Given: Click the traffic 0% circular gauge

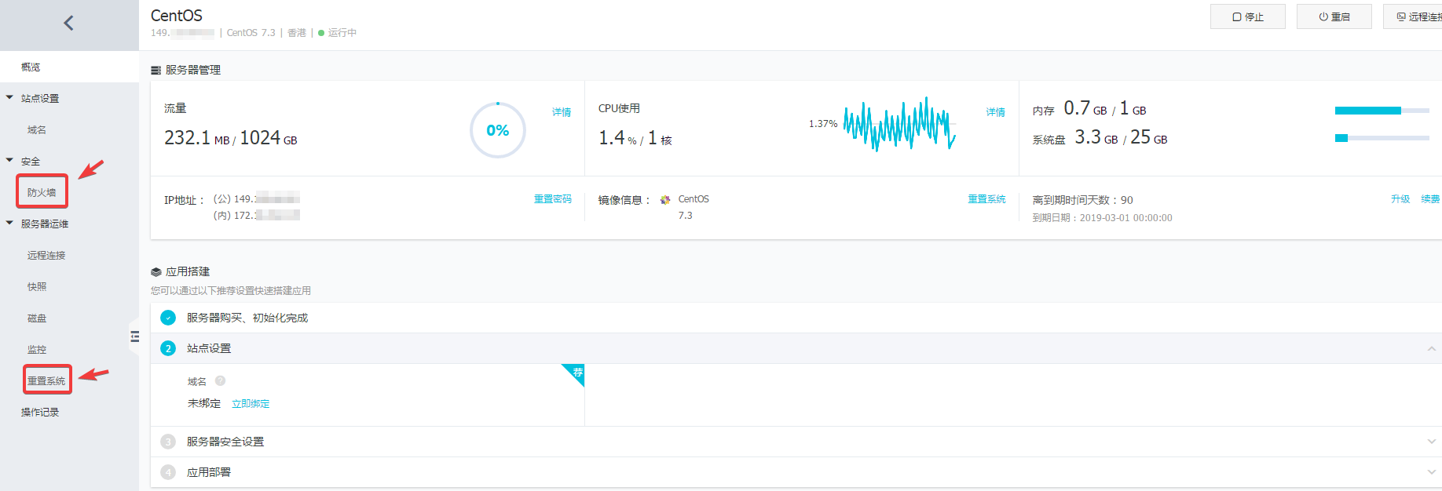Looking at the screenshot, I should [497, 130].
